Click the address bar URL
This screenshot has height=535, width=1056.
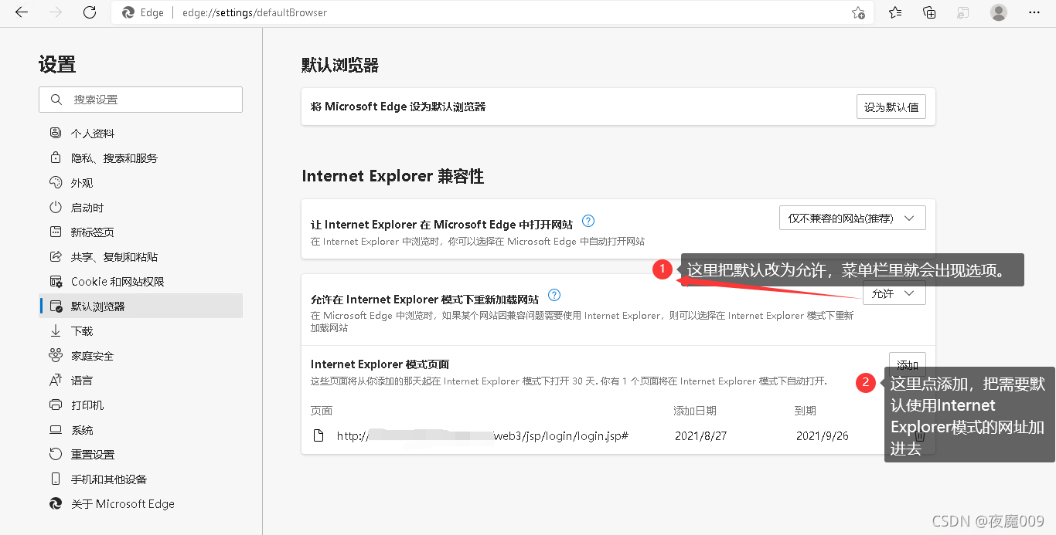tap(254, 12)
